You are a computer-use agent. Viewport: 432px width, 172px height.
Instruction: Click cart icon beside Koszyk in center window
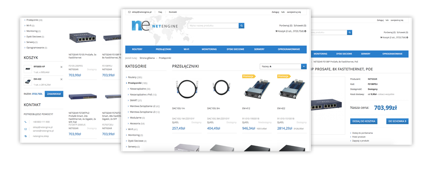(276, 31)
